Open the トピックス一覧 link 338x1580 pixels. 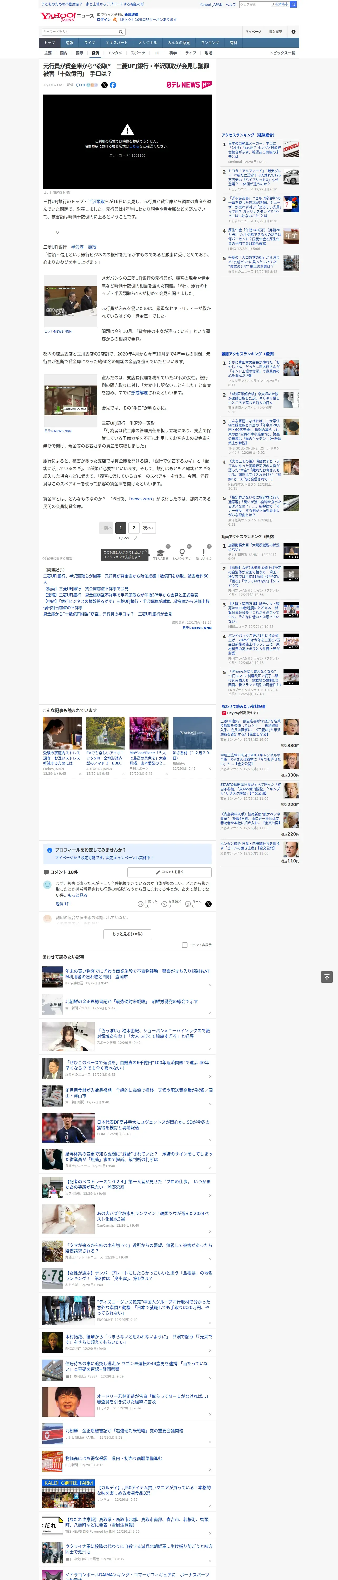[x=282, y=53]
